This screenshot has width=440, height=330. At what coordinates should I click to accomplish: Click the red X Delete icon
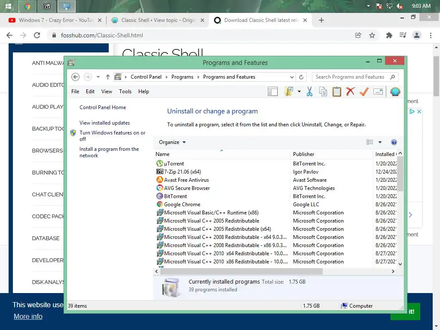(350, 92)
